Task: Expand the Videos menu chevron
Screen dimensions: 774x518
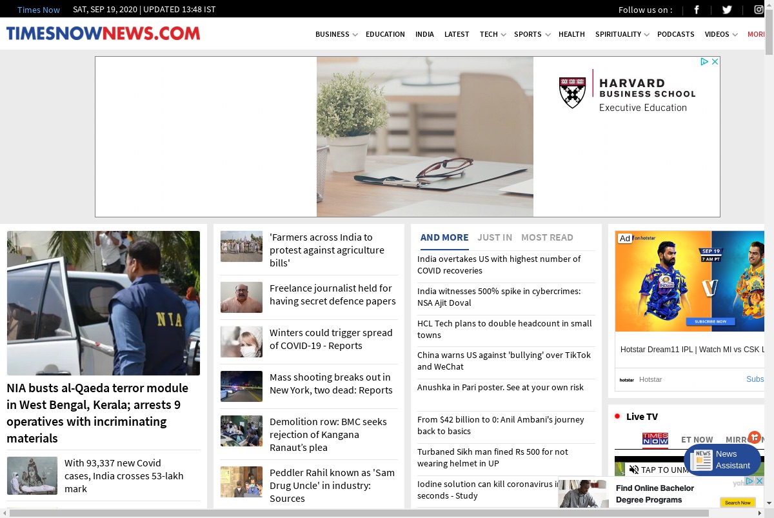Action: (x=735, y=35)
